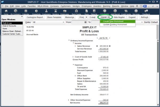Image resolution: width=160 pixels, height=107 pixels.
Task: Click the Print button
Action: tap(82, 17)
